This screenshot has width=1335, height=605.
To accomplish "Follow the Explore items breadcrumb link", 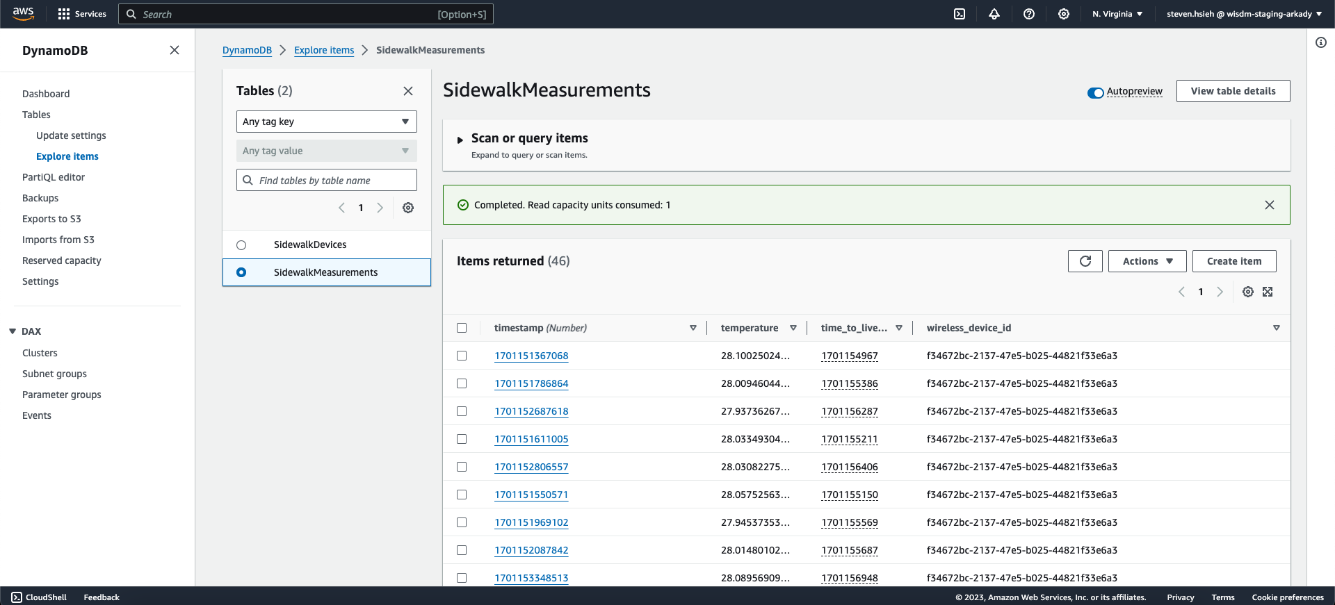I will click(x=324, y=50).
